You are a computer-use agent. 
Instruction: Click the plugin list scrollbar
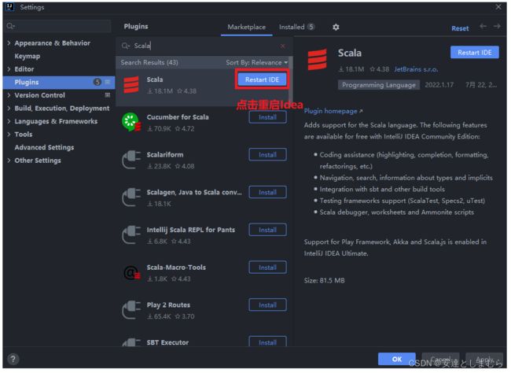291,82
